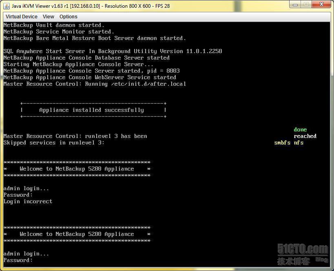Click the Java icon in title bar
The width and height of the screenshot is (334, 271).
pos(7,6)
